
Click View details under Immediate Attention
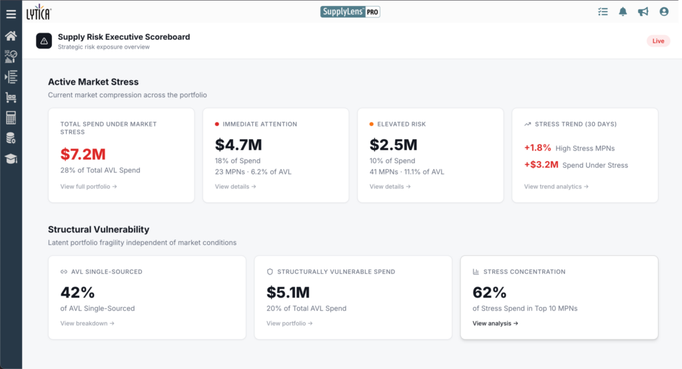[x=235, y=186]
